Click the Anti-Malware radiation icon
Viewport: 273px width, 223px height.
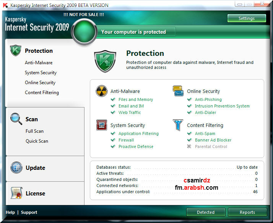(x=101, y=91)
